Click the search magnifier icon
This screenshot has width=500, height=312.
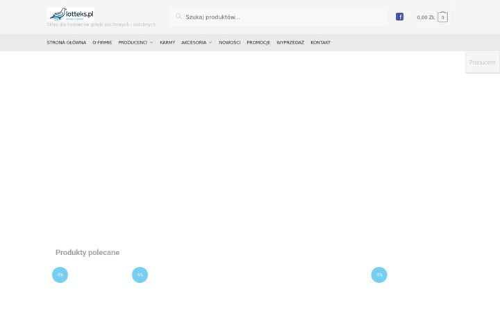tap(178, 17)
